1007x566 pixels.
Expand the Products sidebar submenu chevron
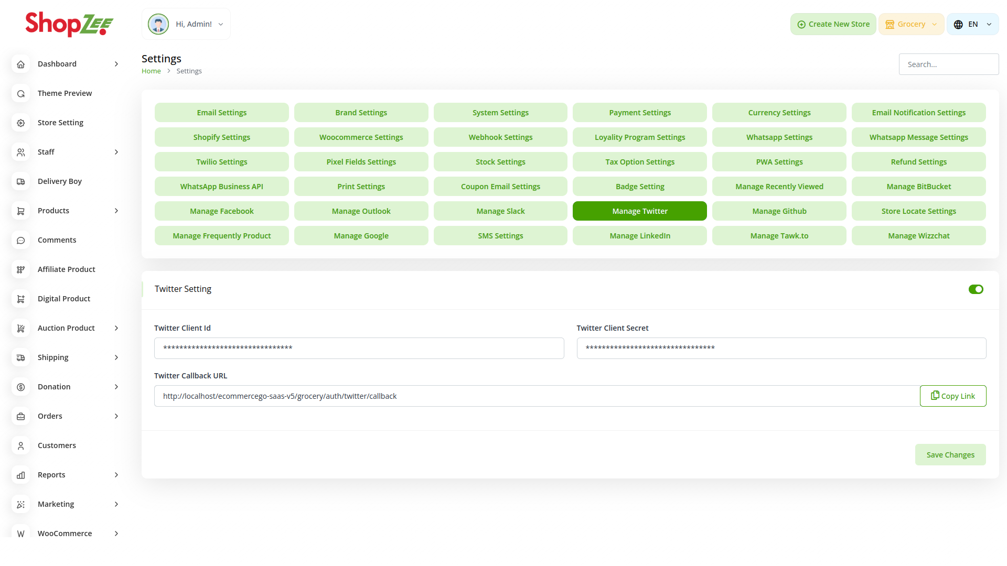point(116,211)
